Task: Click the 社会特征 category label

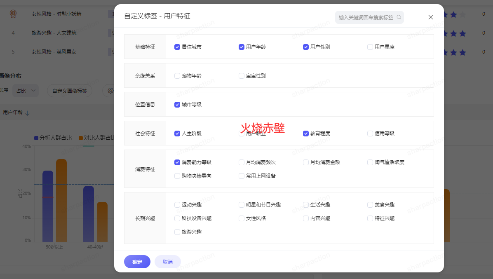Action: (145, 134)
